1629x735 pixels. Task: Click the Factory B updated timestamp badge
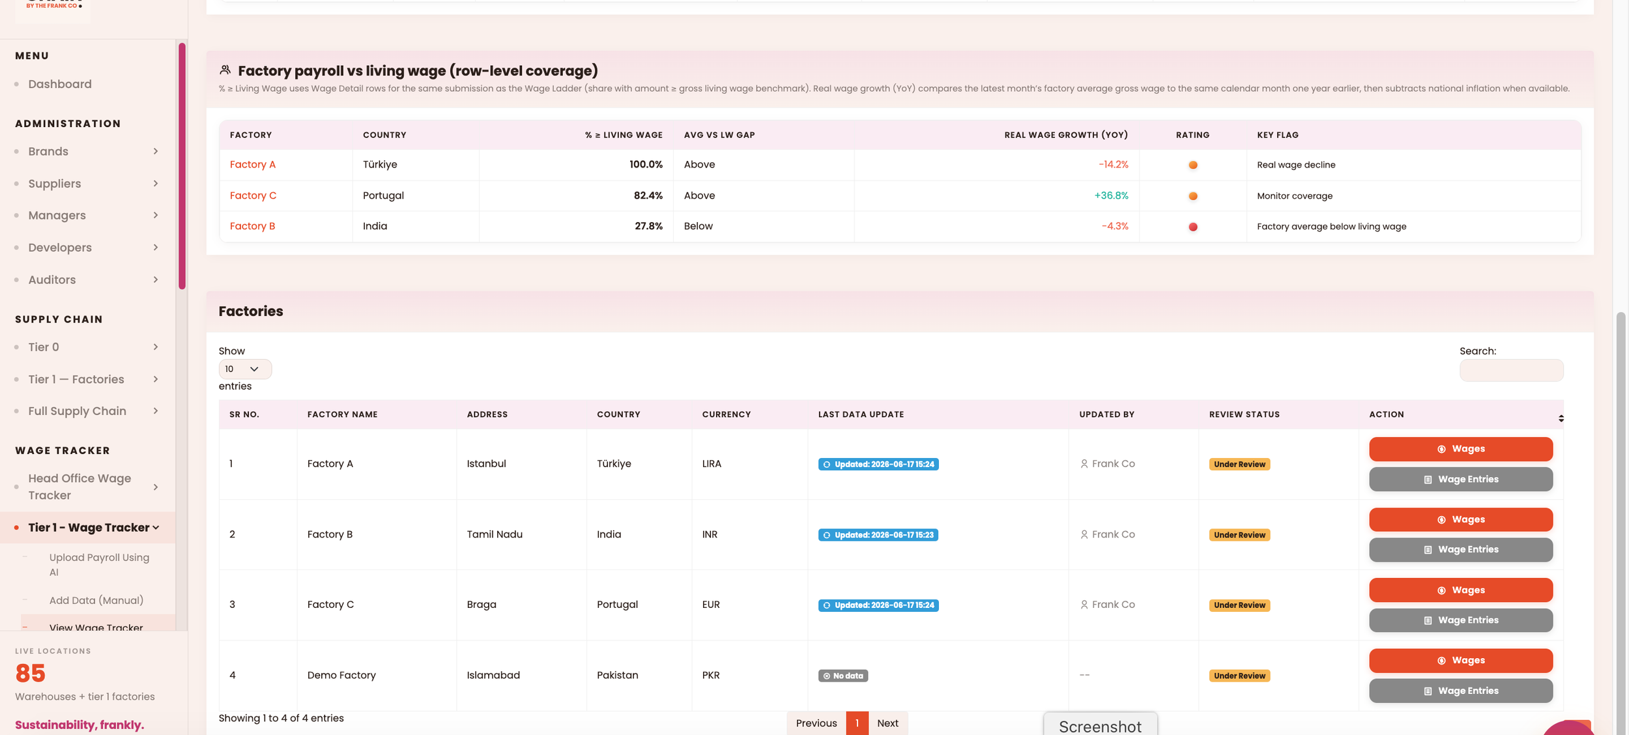coord(878,535)
